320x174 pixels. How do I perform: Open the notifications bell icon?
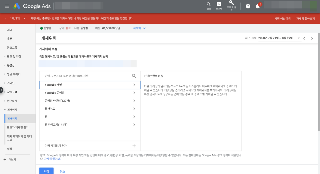258,6
